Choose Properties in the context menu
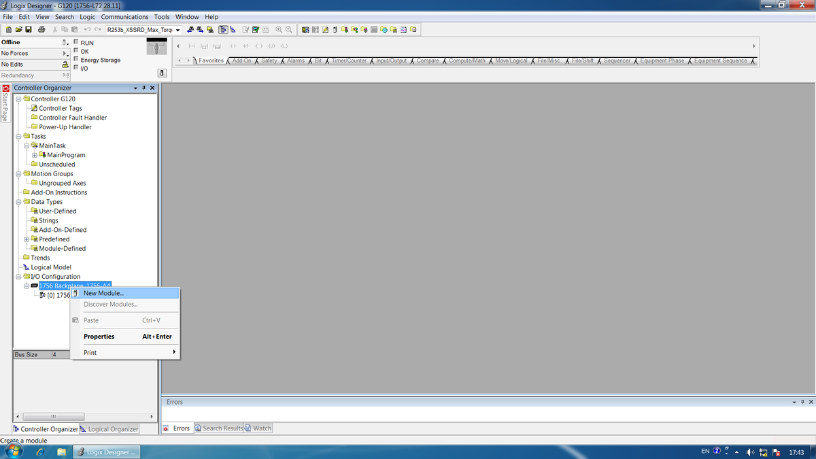 pos(99,337)
